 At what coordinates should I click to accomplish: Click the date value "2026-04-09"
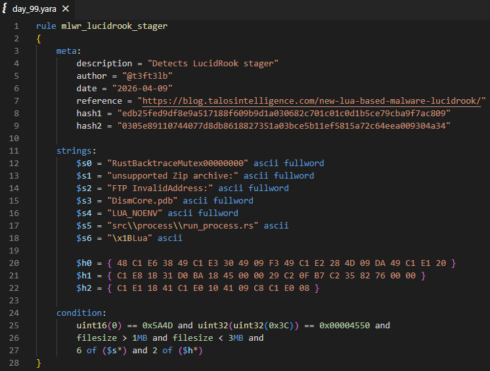[142, 89]
